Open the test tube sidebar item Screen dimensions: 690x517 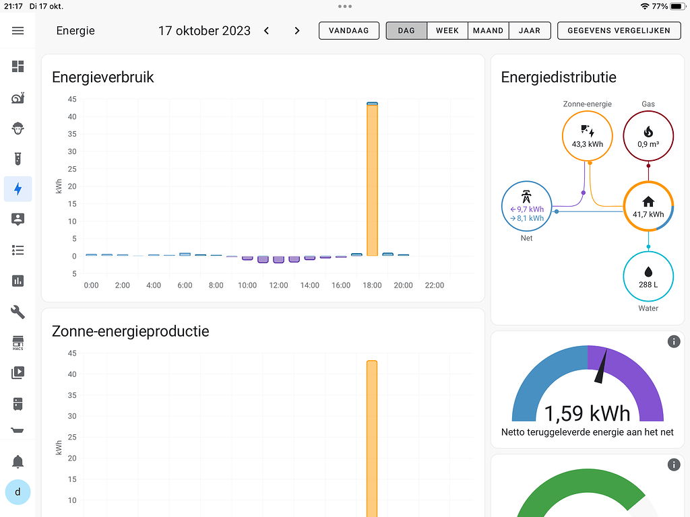18,159
